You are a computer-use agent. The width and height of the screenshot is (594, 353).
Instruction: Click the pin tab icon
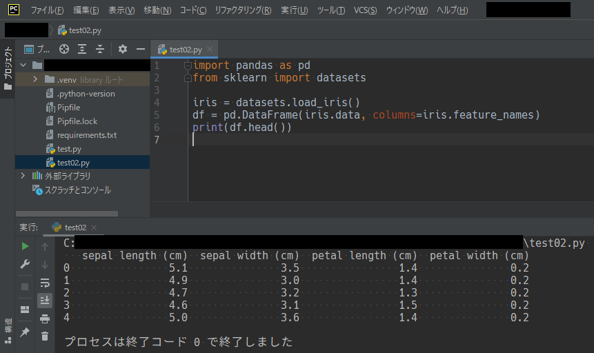(x=25, y=332)
